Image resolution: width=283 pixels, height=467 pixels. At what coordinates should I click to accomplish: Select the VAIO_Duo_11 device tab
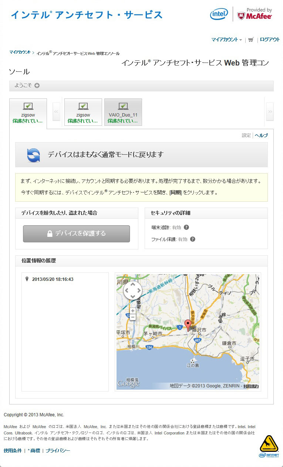123,112
